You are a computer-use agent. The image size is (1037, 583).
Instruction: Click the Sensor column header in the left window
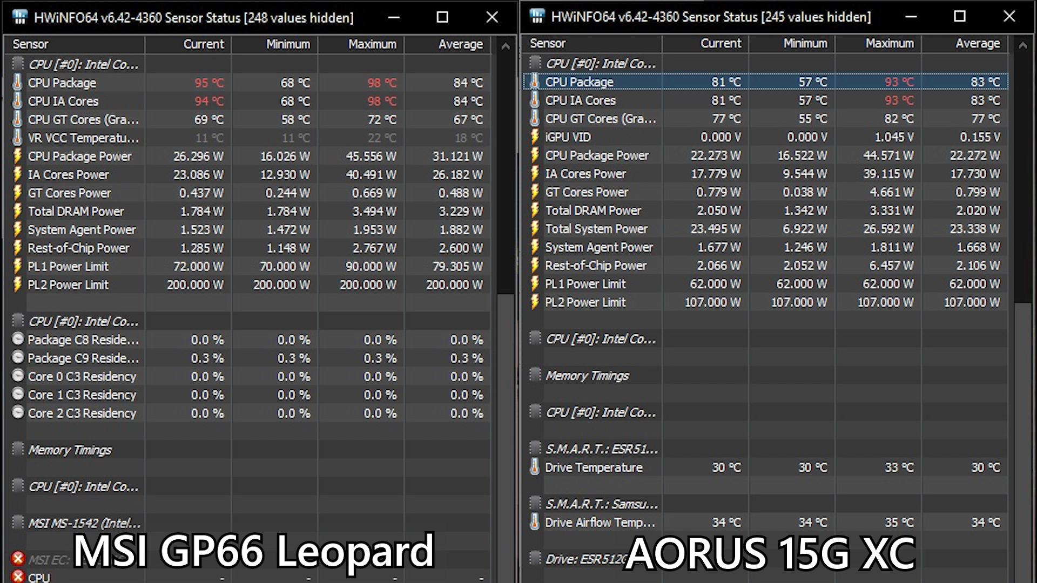(75, 44)
